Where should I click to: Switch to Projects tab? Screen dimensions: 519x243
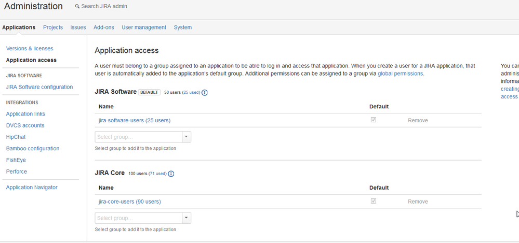point(53,27)
